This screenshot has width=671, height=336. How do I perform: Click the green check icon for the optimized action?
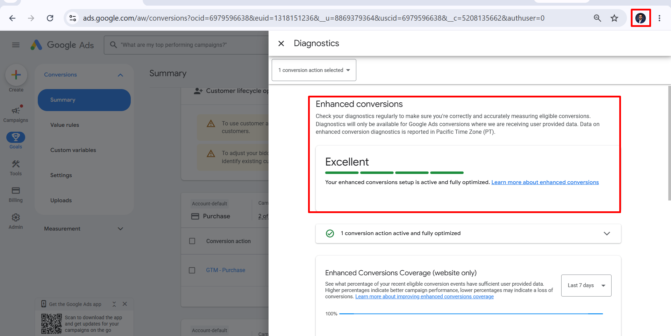[330, 233]
